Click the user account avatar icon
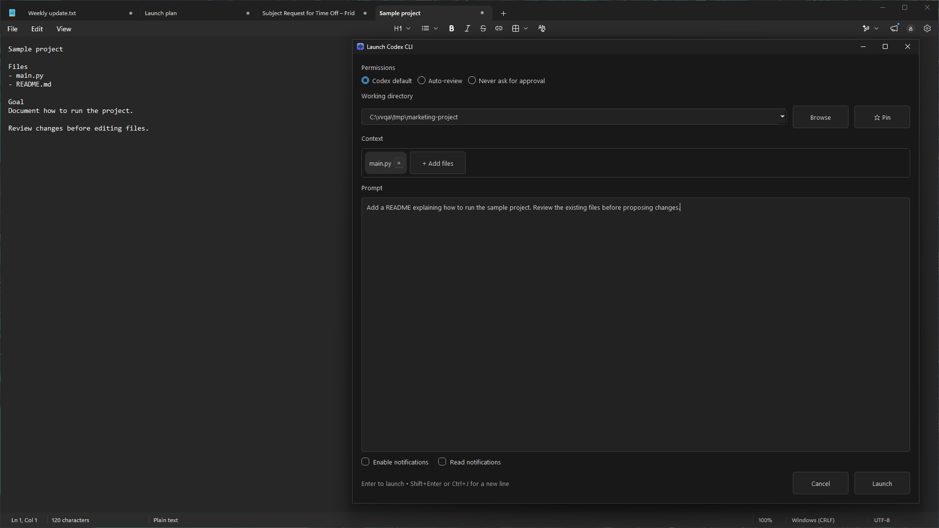Viewport: 939px width, 528px height. point(911,29)
